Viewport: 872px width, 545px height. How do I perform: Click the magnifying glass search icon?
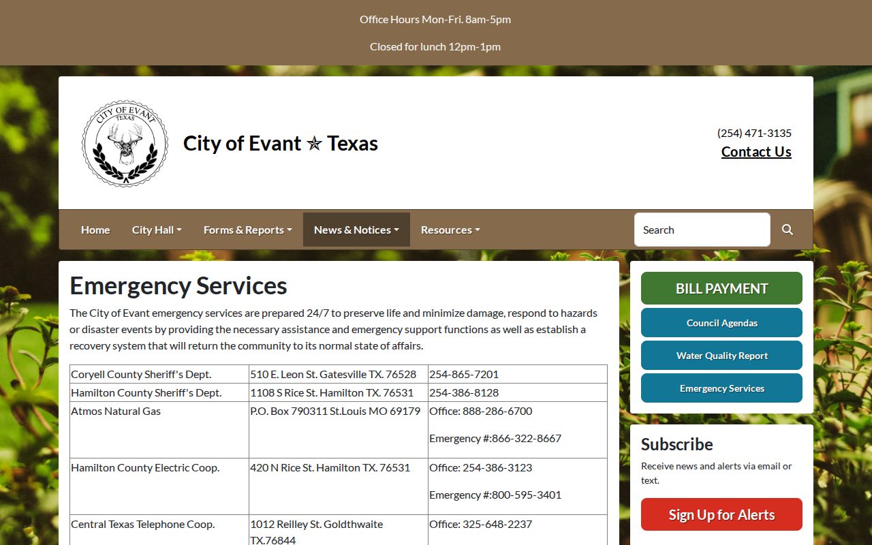[788, 230]
